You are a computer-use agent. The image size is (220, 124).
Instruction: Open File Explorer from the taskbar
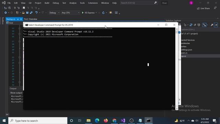pos(89,121)
